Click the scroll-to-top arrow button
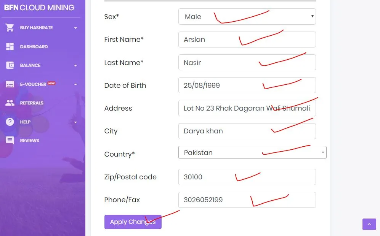This screenshot has height=236, width=380. click(369, 224)
